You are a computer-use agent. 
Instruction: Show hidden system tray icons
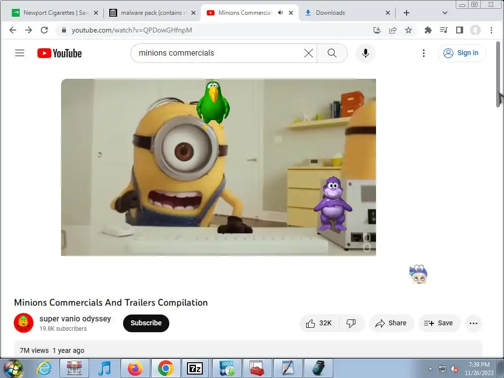430,369
